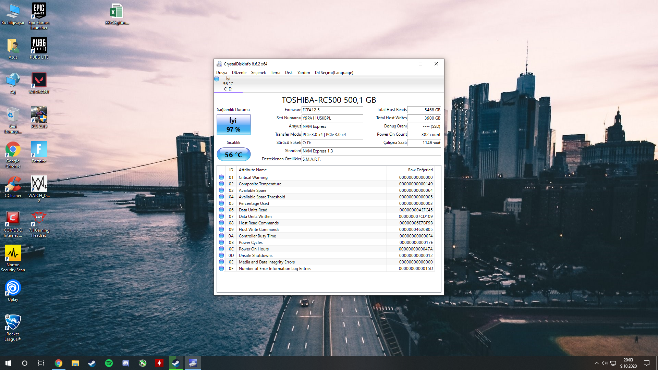This screenshot has height=370, width=658.
Task: Open the Yardım menu
Action: [x=303, y=73]
